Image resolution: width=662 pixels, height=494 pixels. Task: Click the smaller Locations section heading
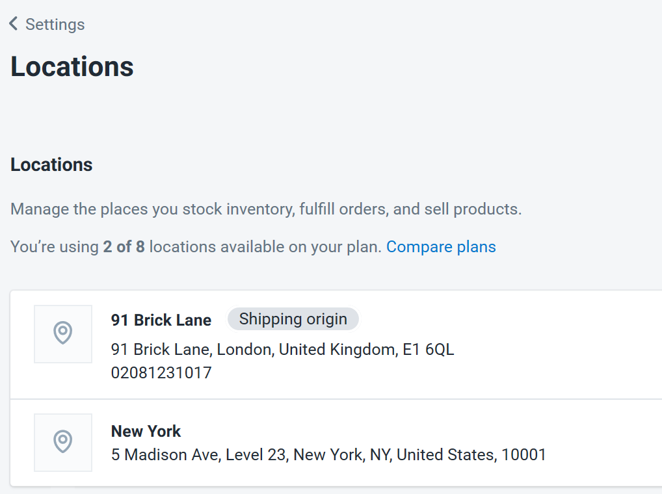[51, 165]
